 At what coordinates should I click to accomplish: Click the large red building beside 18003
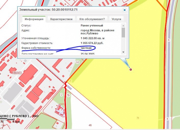28,74
